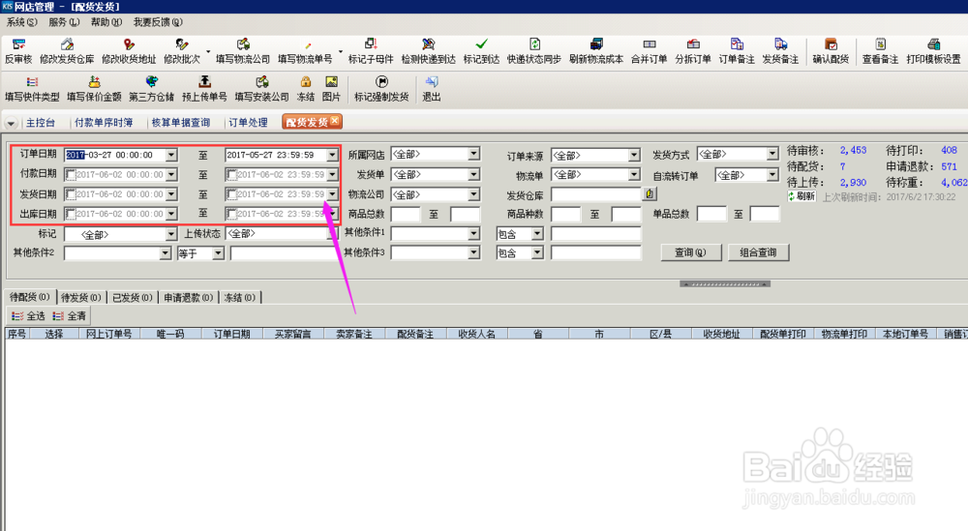Open 填写物流公司 tool
This screenshot has width=968, height=531.
coord(243,51)
